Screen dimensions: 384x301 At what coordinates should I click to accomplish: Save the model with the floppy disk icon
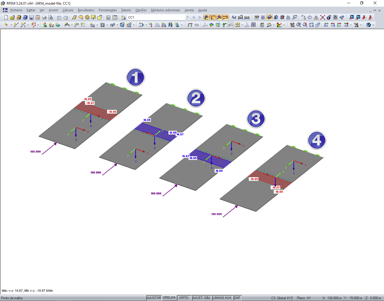click(x=32, y=17)
